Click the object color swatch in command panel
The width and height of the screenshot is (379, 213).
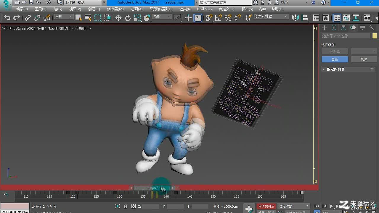pyautogui.click(x=375, y=36)
